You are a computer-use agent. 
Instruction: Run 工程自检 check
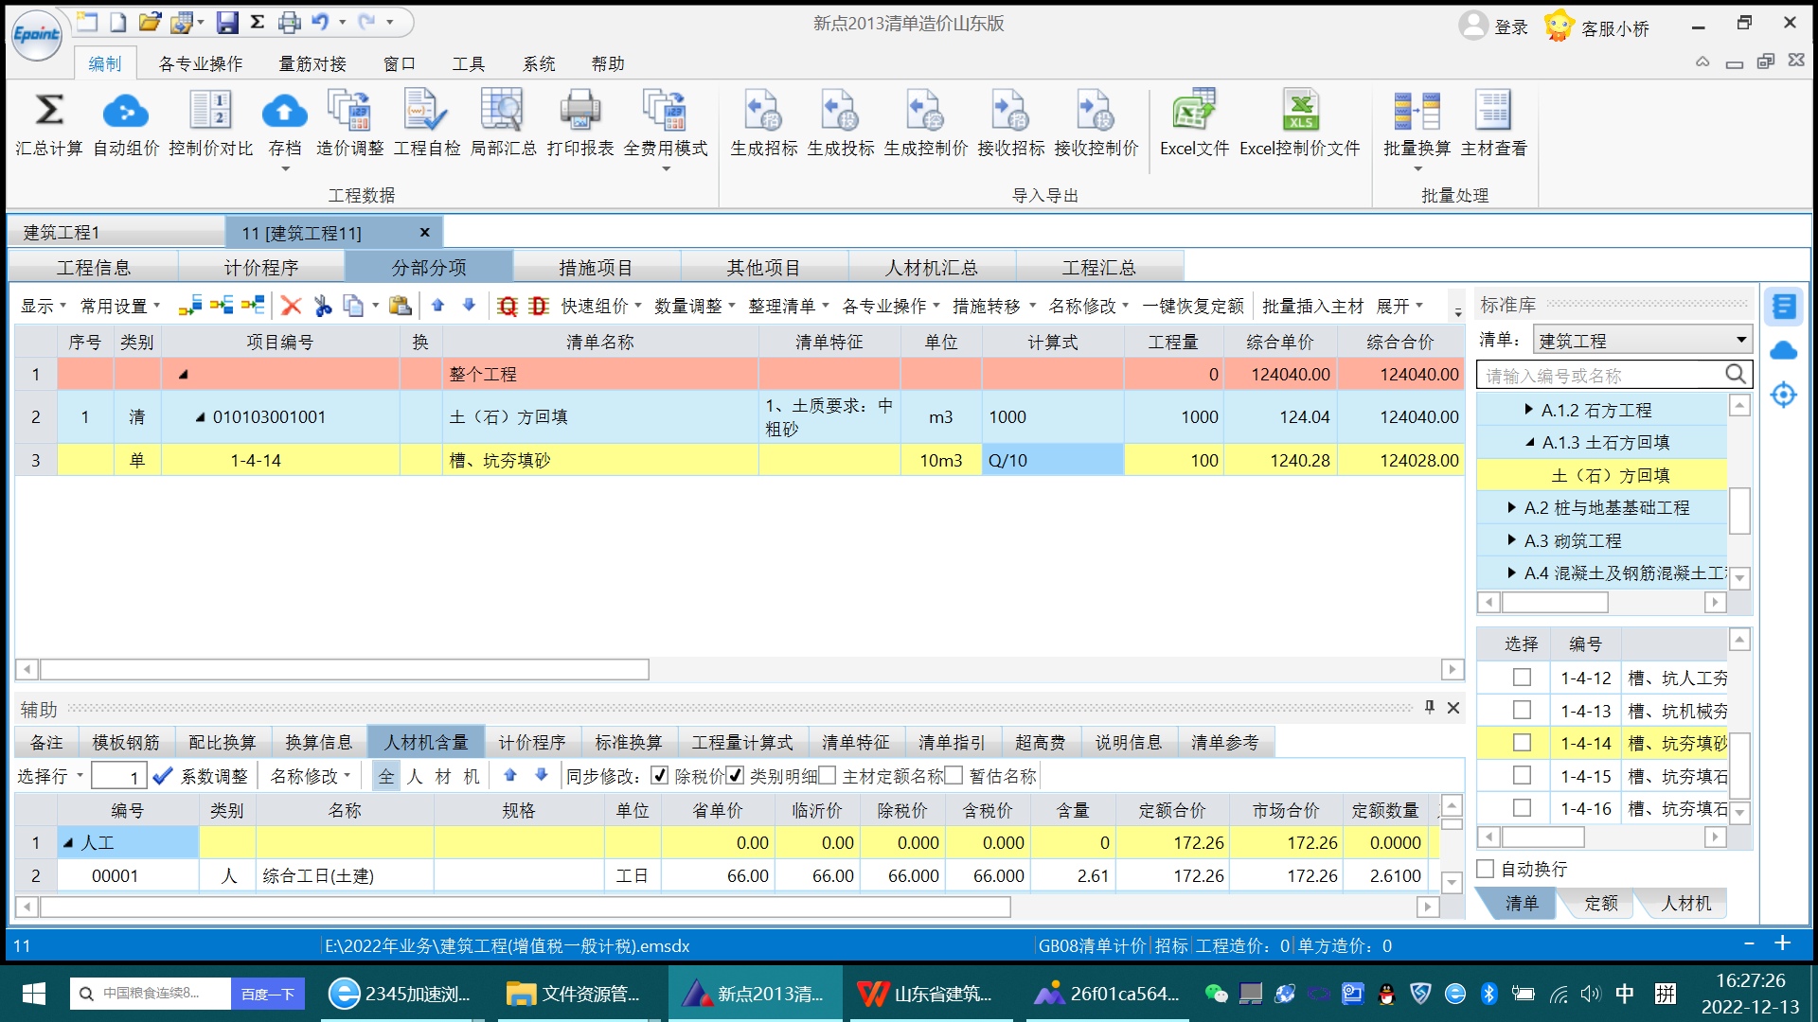426,111
